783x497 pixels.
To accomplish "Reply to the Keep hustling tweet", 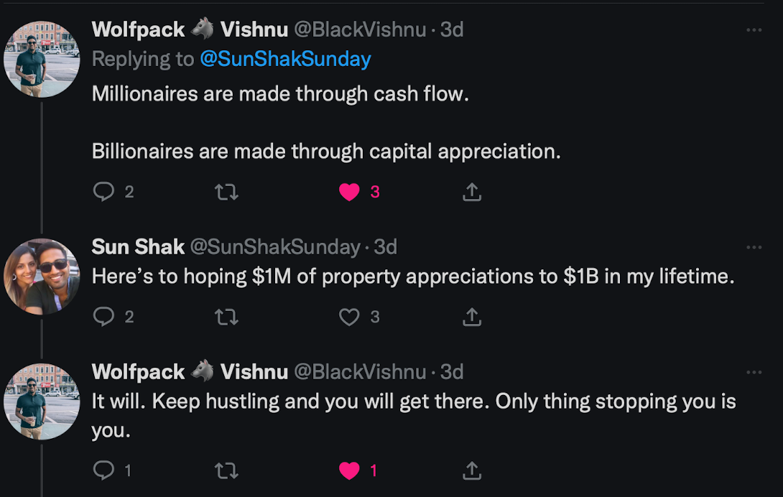I will click(x=104, y=470).
